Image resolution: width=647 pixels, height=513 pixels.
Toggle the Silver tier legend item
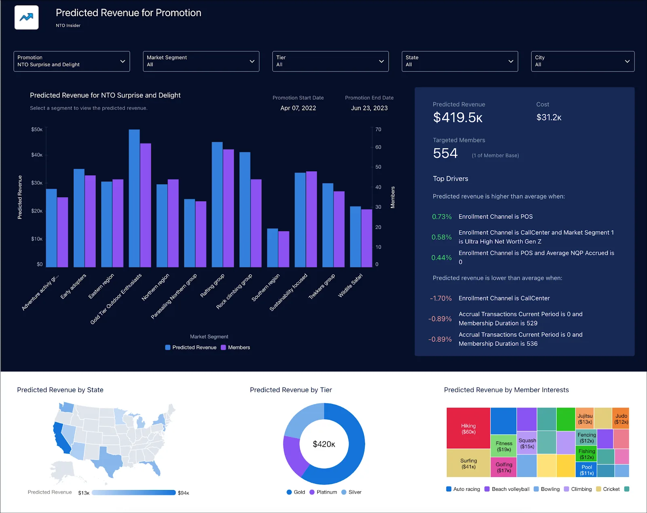pos(351,492)
